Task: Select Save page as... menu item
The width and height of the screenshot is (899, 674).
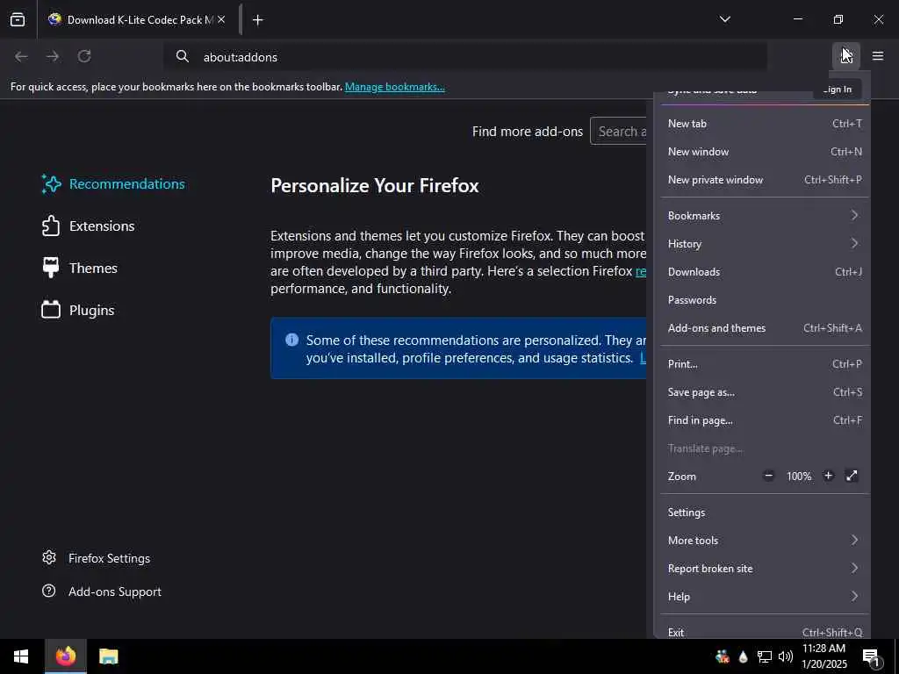Action: click(765, 392)
